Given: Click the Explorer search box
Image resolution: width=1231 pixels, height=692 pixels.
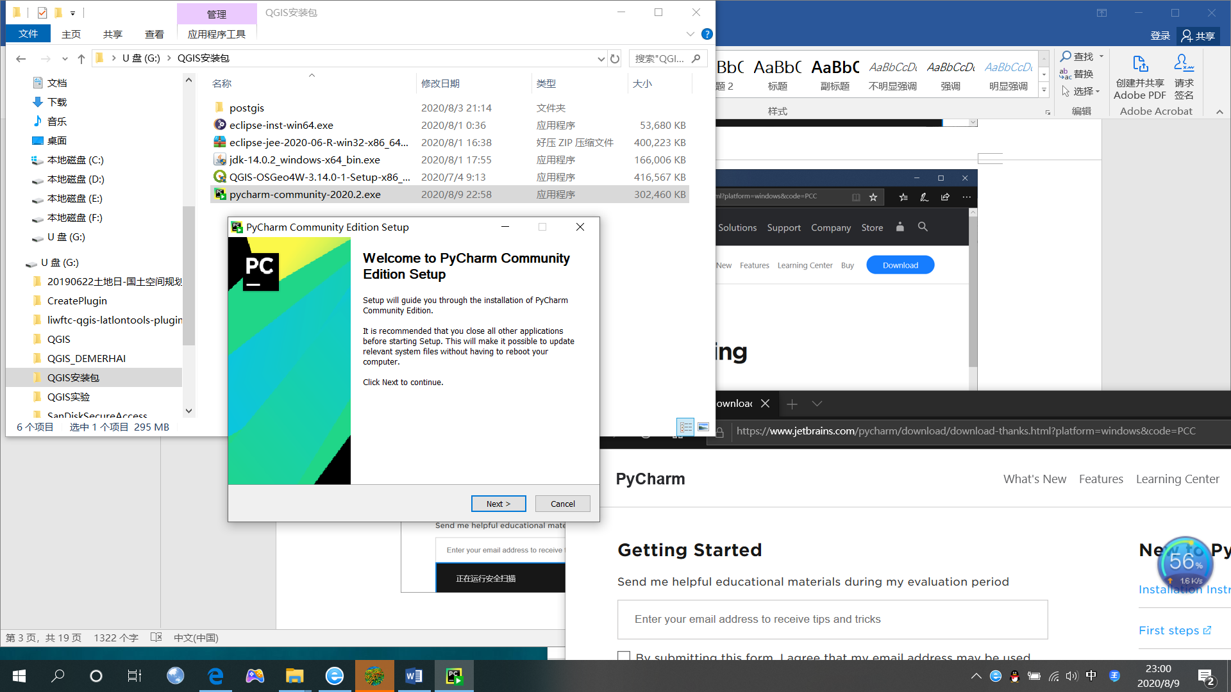Looking at the screenshot, I should coord(668,58).
